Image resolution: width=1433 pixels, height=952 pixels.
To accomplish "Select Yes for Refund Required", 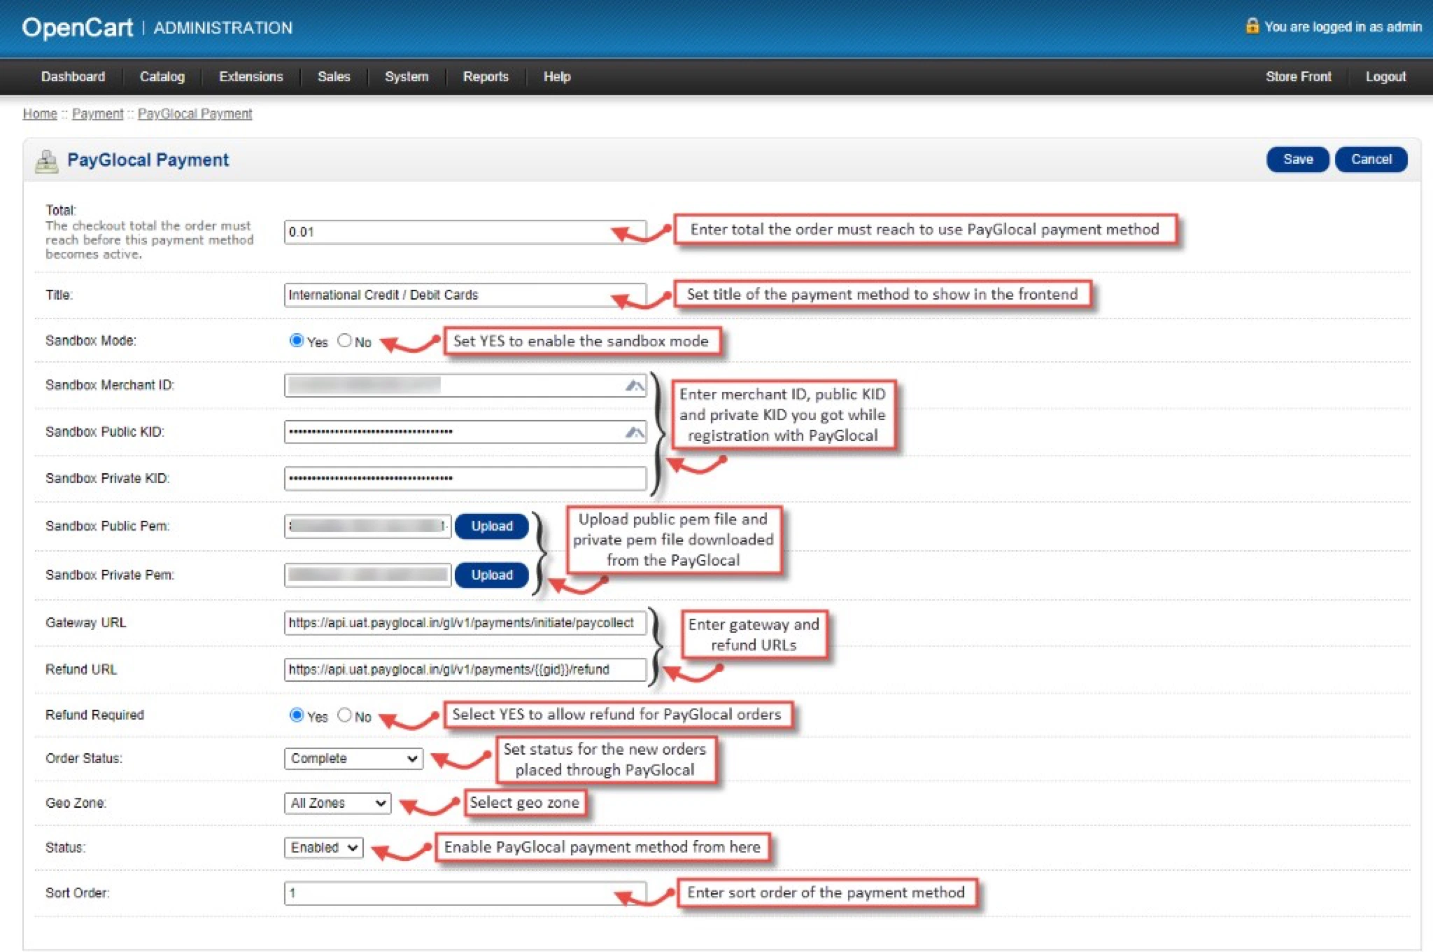I will 296,715.
